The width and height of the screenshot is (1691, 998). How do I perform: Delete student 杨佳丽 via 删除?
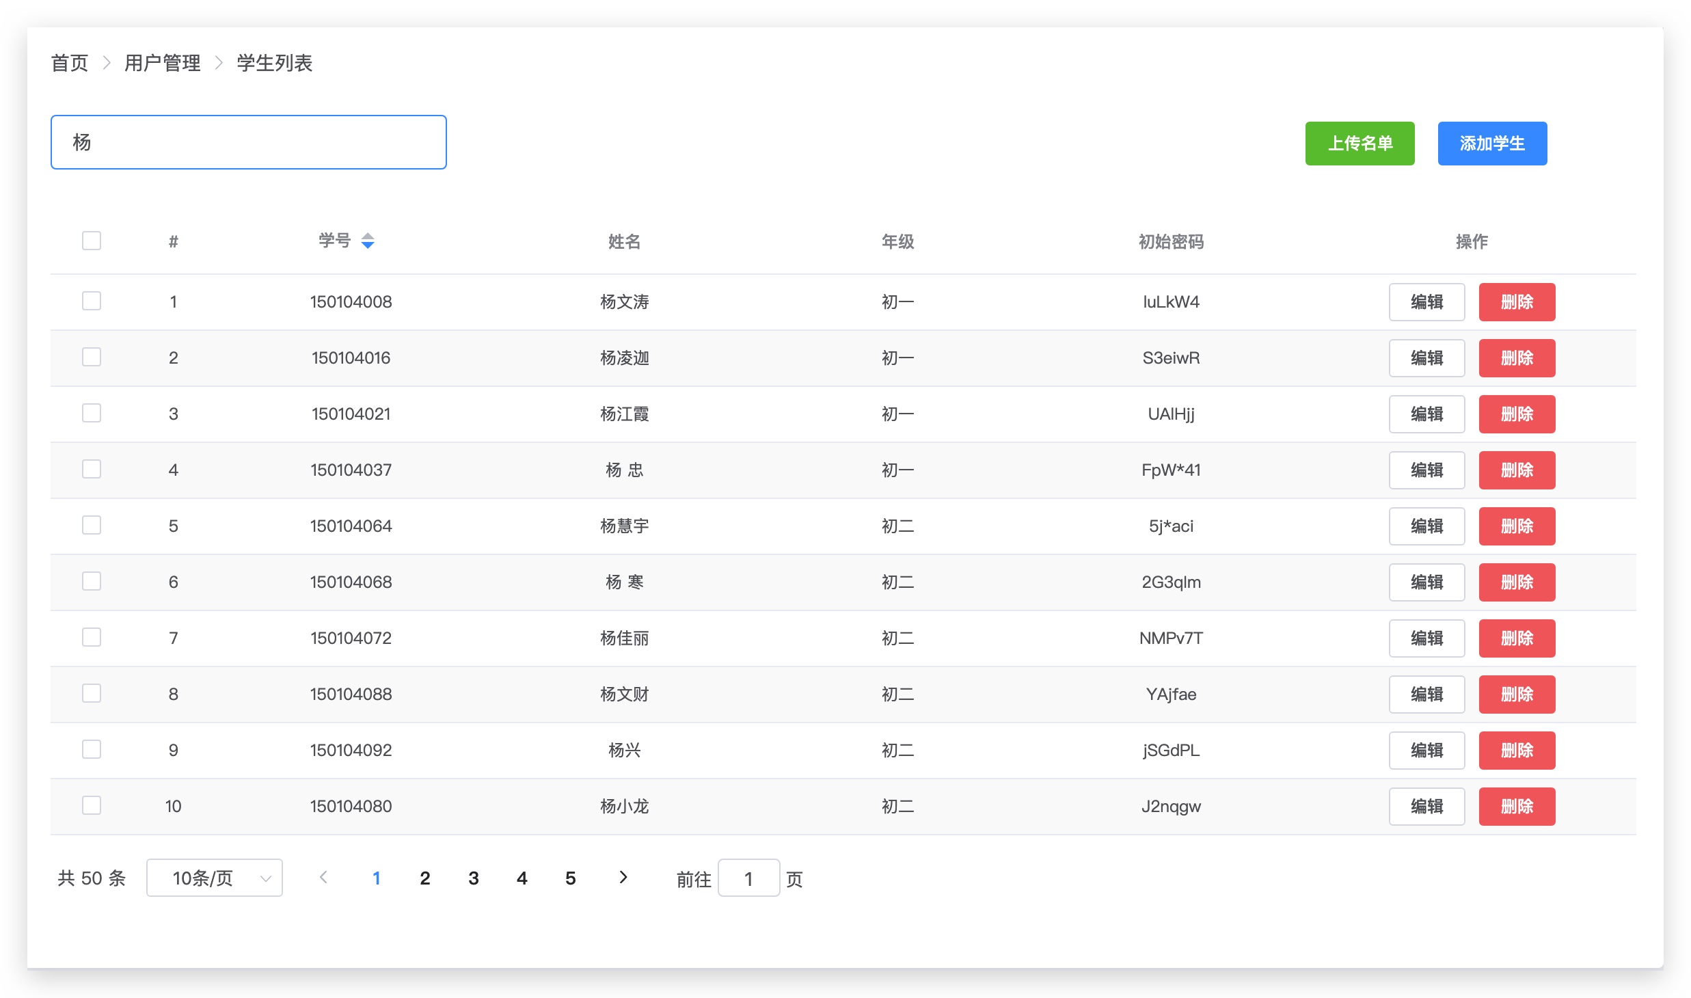pyautogui.click(x=1517, y=638)
